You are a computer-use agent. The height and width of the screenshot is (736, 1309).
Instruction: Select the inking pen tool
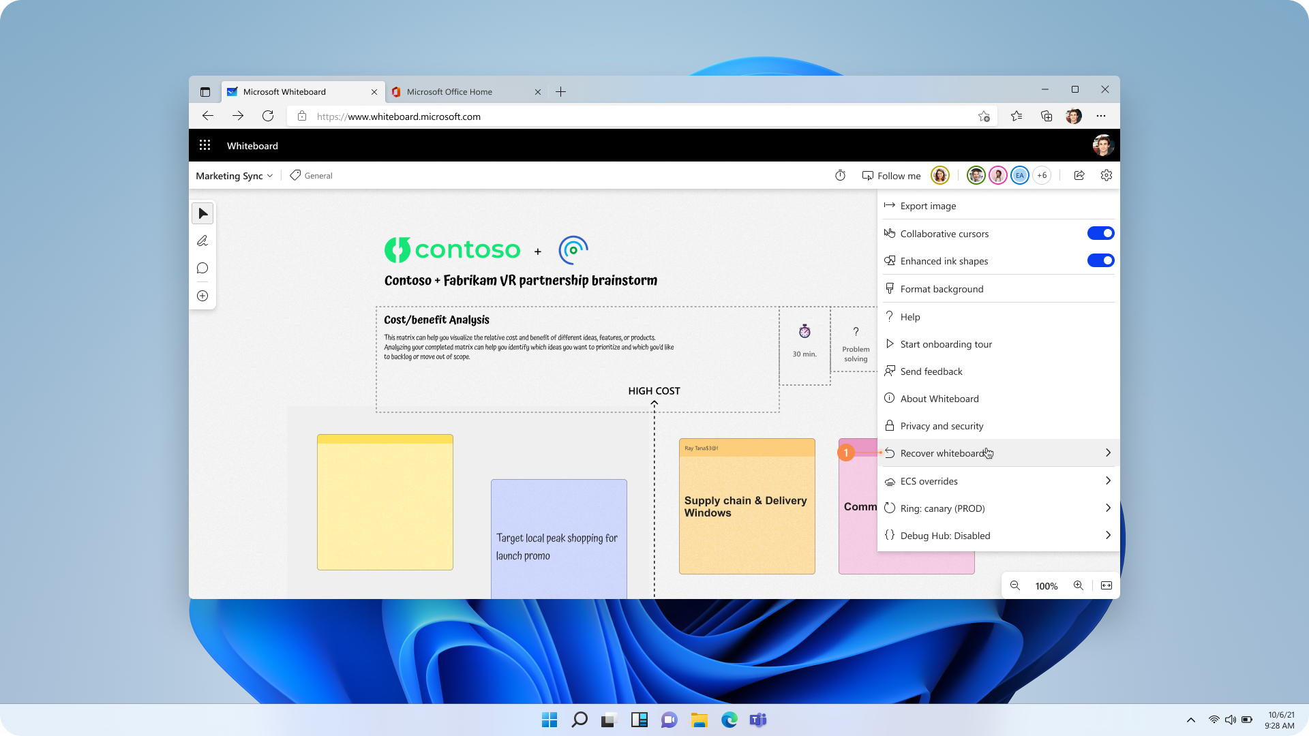tap(202, 241)
